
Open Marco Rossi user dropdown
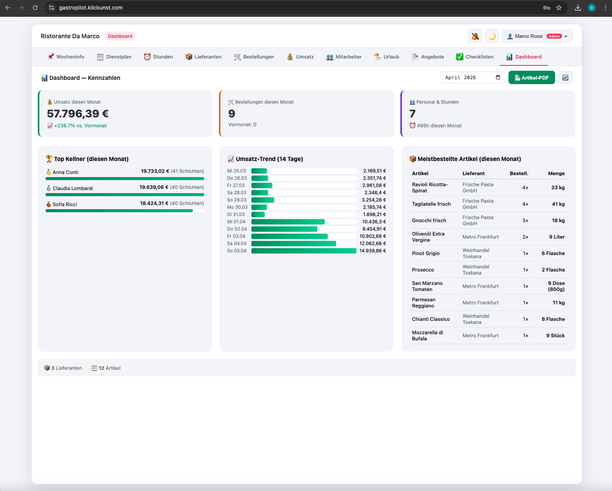coord(537,36)
